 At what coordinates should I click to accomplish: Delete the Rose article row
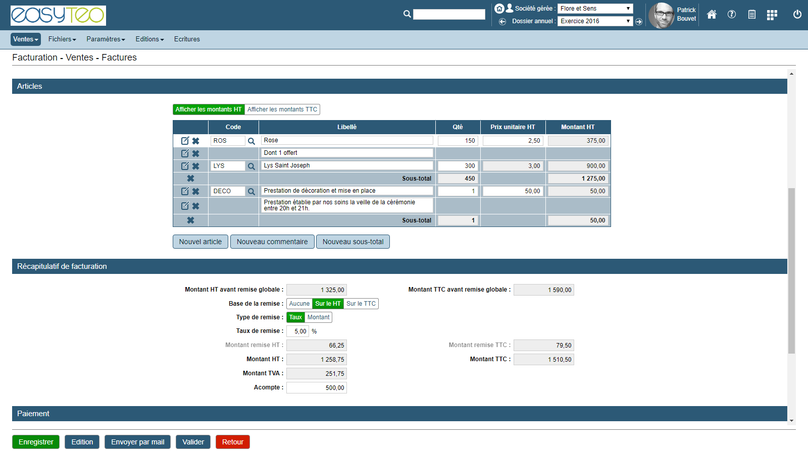196,141
